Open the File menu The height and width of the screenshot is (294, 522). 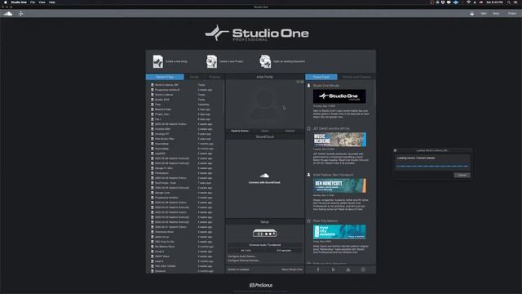click(x=33, y=2)
